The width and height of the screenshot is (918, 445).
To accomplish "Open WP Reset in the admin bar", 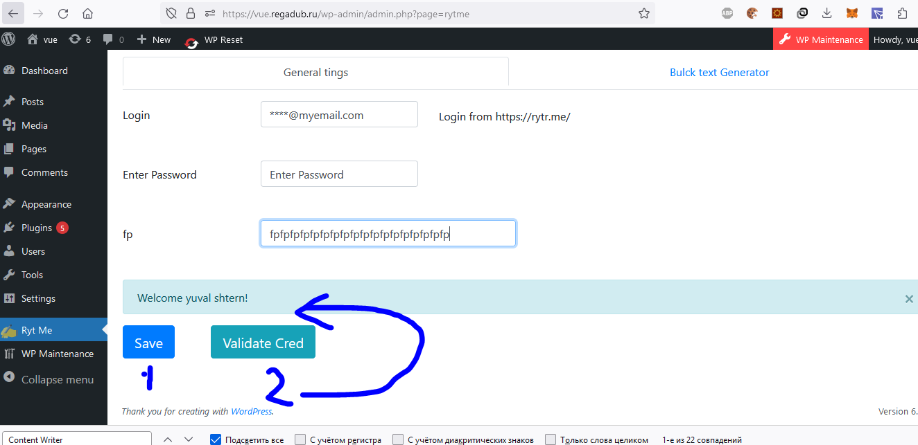I will click(214, 39).
